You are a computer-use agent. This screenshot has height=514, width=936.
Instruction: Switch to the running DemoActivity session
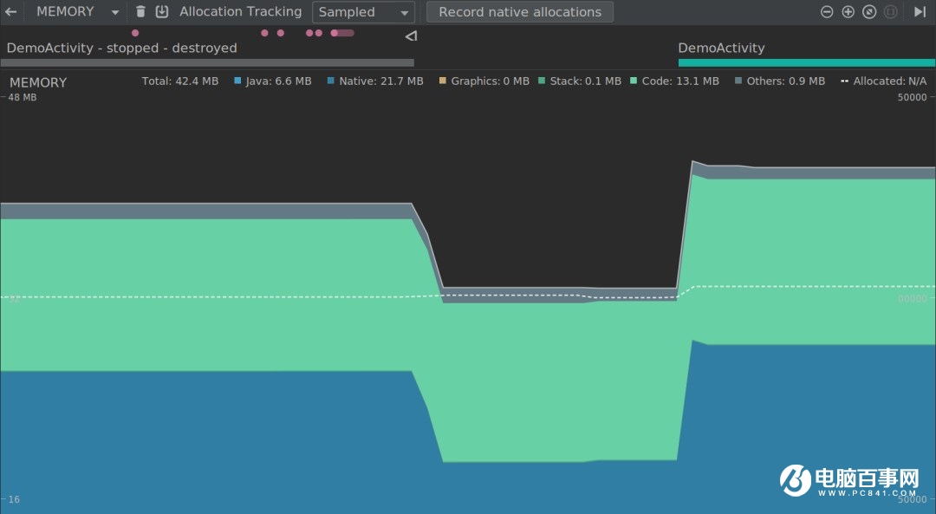pyautogui.click(x=721, y=48)
